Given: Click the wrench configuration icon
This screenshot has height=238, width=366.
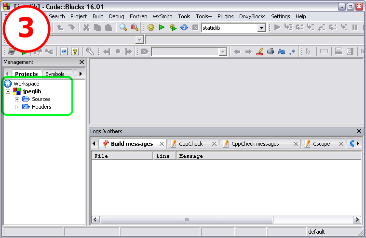Looking at the screenshot, I should (90, 51).
